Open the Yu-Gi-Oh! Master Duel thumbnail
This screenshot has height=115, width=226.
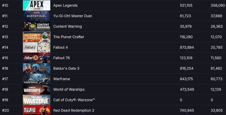click(x=36, y=16)
